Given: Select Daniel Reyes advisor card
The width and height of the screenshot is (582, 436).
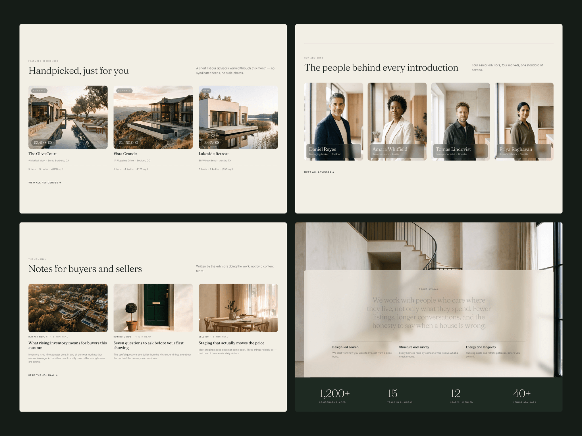Looking at the screenshot, I should 334,121.
